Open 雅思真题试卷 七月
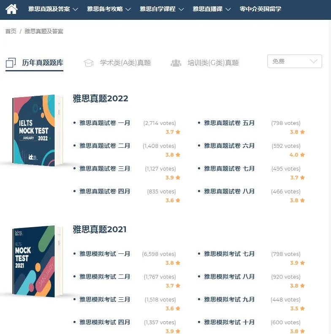Screen dimensions: 331x334 click(x=229, y=168)
